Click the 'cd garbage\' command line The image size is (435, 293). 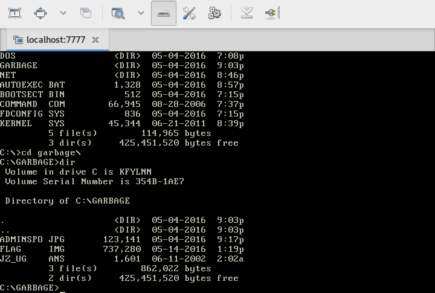[40, 153]
